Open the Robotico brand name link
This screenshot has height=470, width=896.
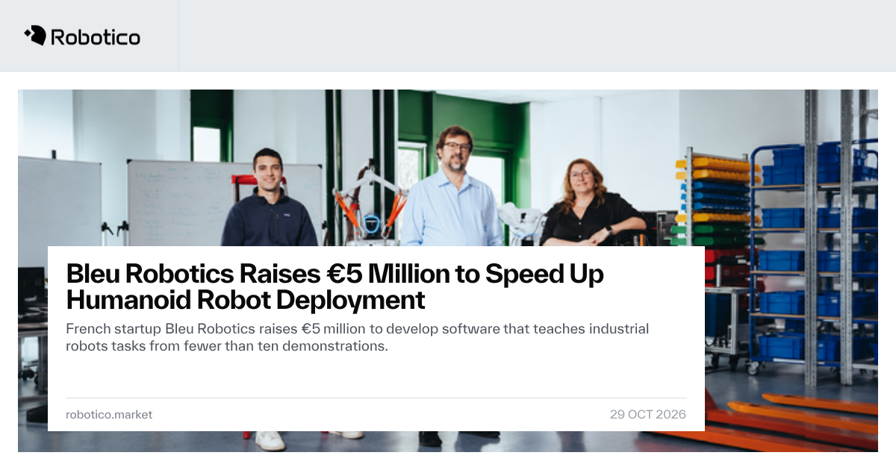(x=96, y=36)
